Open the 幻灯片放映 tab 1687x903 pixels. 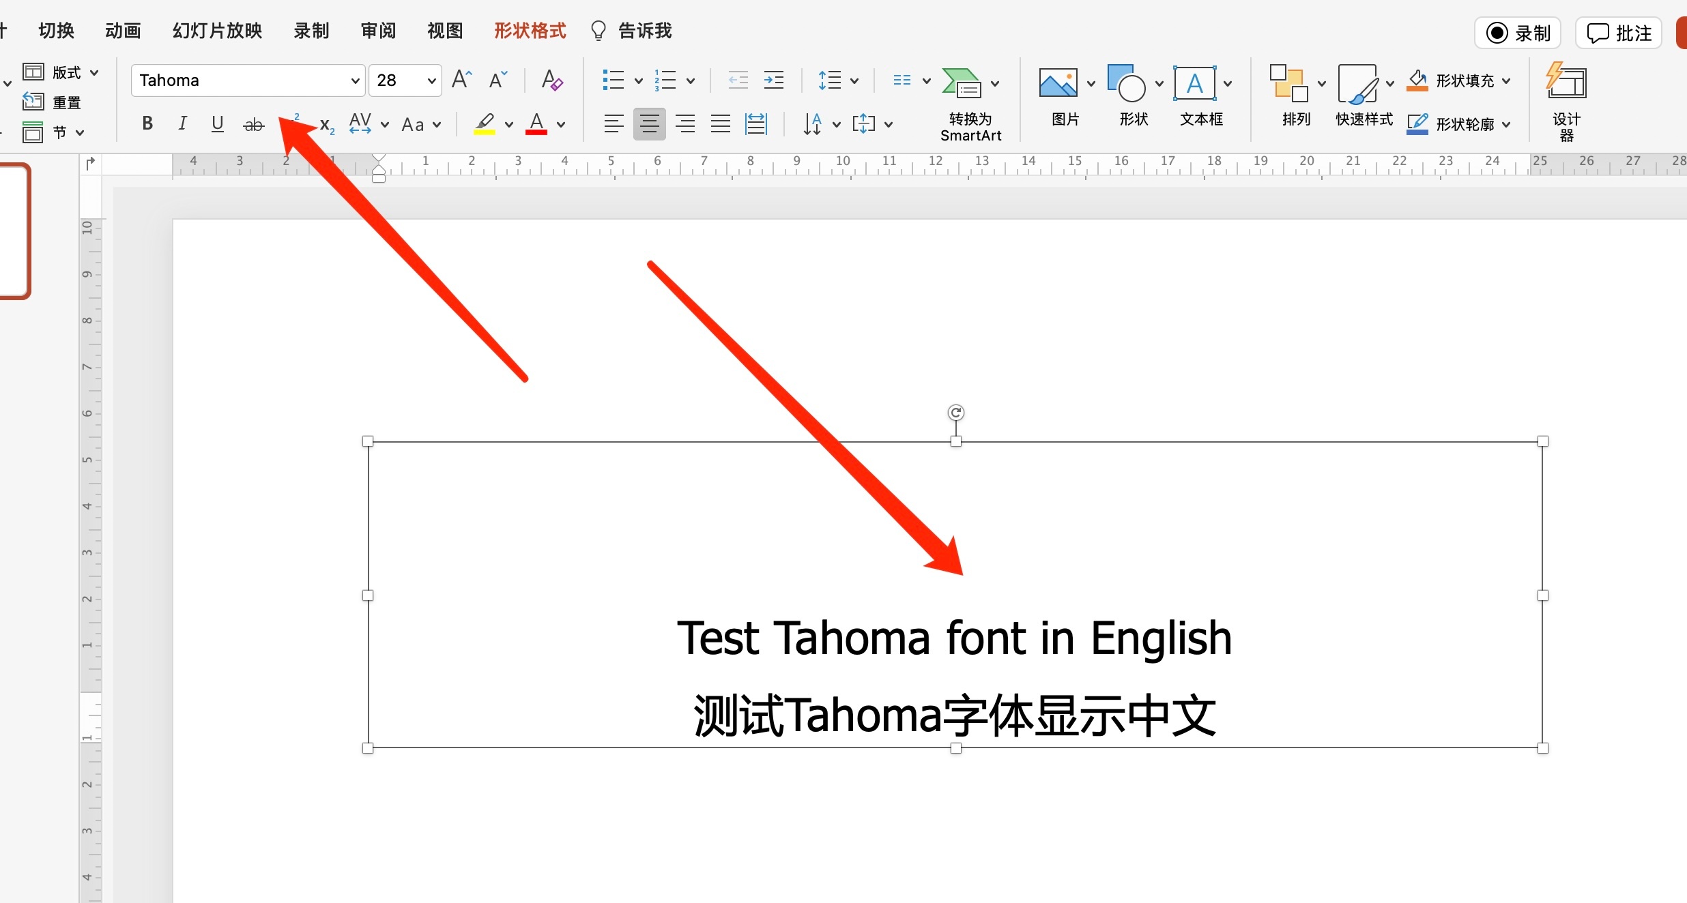pyautogui.click(x=217, y=31)
